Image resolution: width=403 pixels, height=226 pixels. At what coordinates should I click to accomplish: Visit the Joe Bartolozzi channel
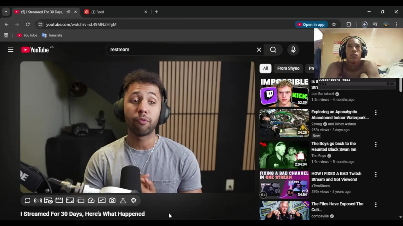tap(323, 94)
